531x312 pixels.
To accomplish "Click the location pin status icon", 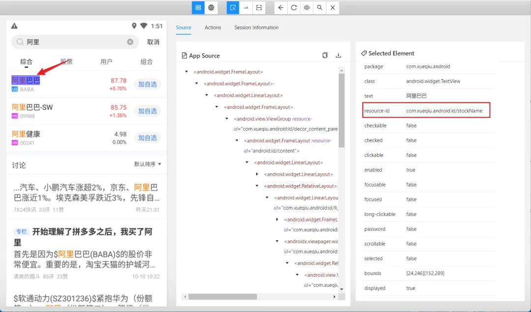I will pos(134,26).
